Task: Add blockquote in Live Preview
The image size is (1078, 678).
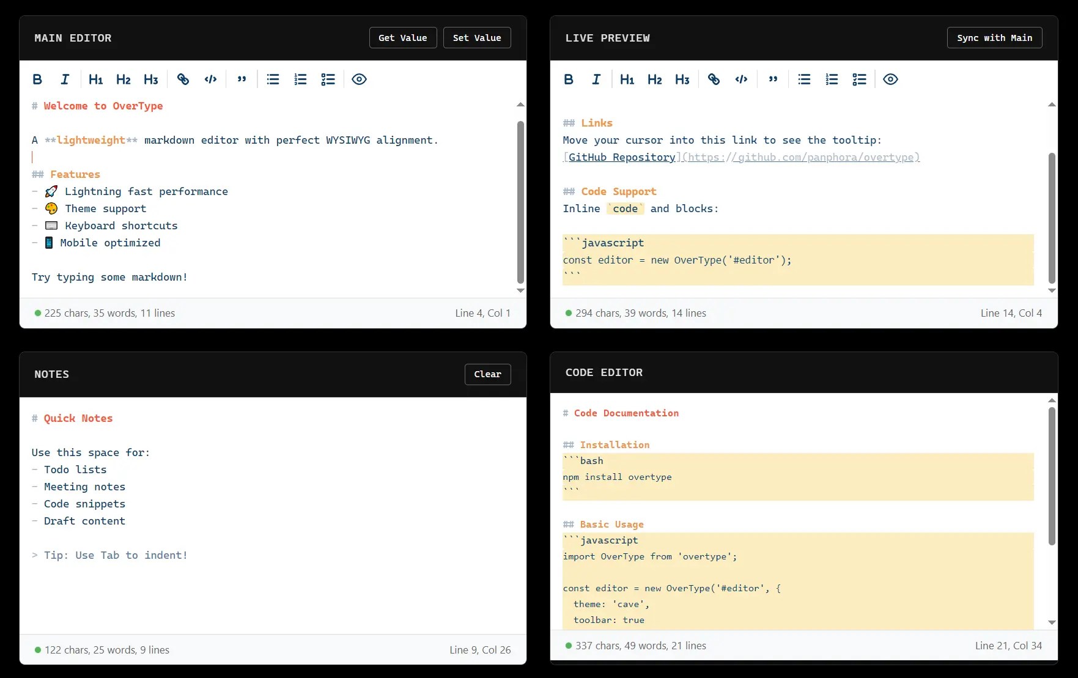Action: [773, 79]
